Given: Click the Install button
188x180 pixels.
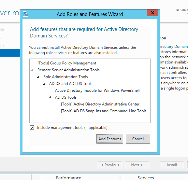Looking at the screenshot, I should coord(172,165).
